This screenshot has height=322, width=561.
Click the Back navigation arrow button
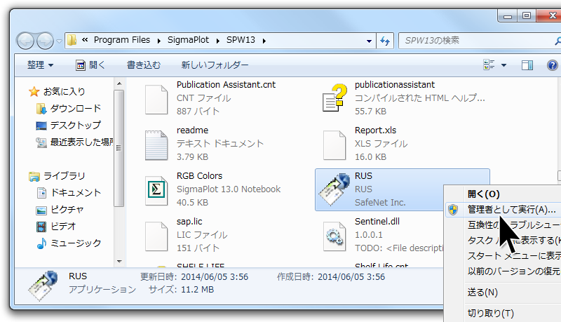tap(25, 41)
